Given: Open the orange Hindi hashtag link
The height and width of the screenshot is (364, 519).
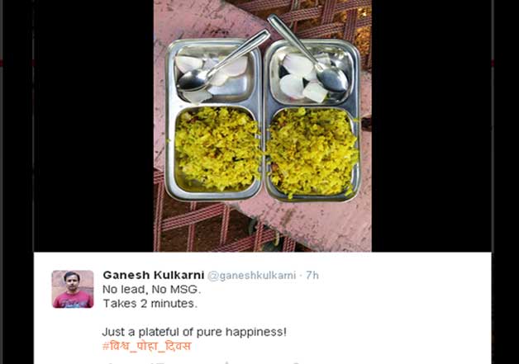Looking at the screenshot, I should pos(146,346).
